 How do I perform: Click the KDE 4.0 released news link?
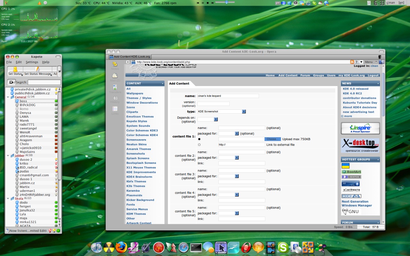(x=356, y=89)
